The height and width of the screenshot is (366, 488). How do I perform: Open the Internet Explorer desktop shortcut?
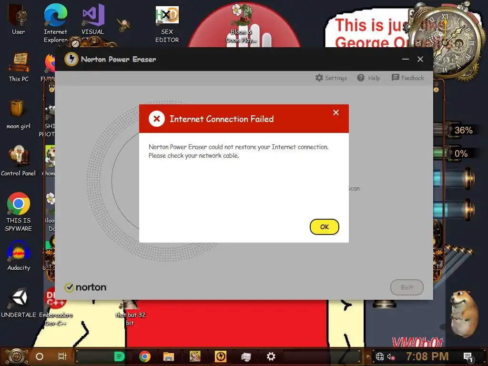(x=55, y=23)
